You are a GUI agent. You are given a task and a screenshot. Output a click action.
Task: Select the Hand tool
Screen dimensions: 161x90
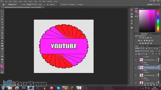click(x=2, y=59)
